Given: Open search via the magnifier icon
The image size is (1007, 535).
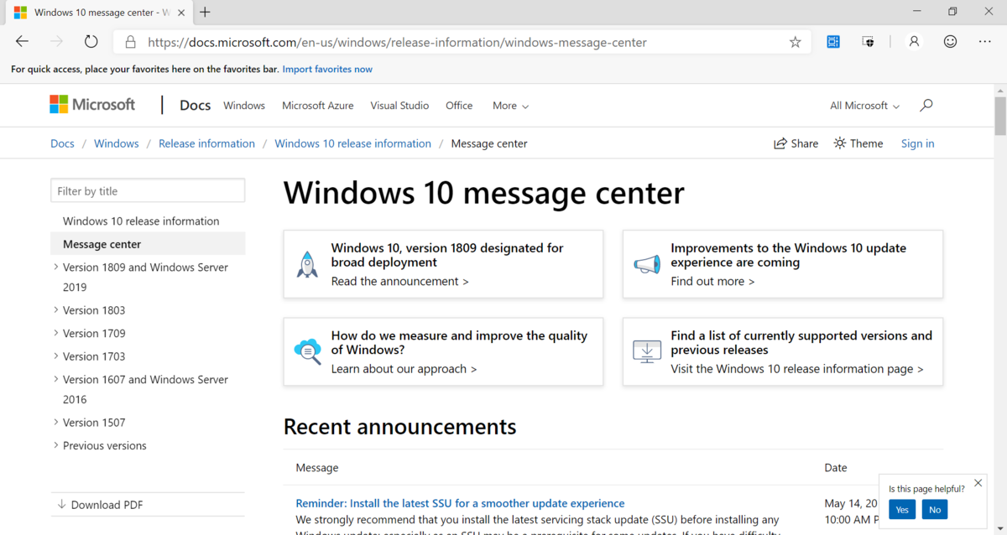Looking at the screenshot, I should [x=926, y=105].
